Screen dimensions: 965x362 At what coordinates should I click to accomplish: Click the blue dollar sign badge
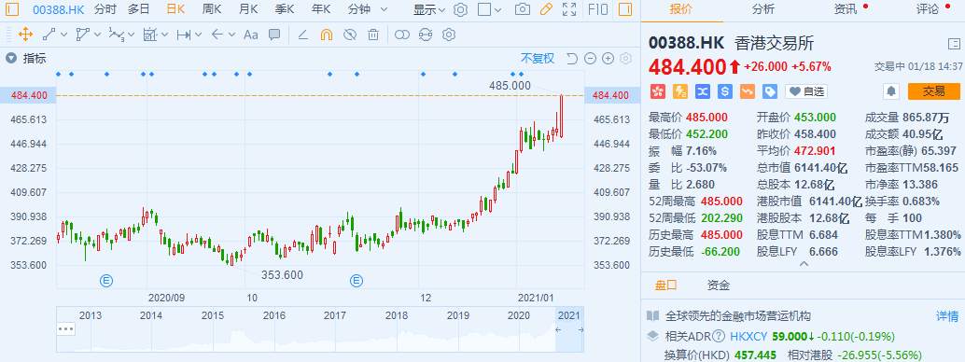pos(724,91)
